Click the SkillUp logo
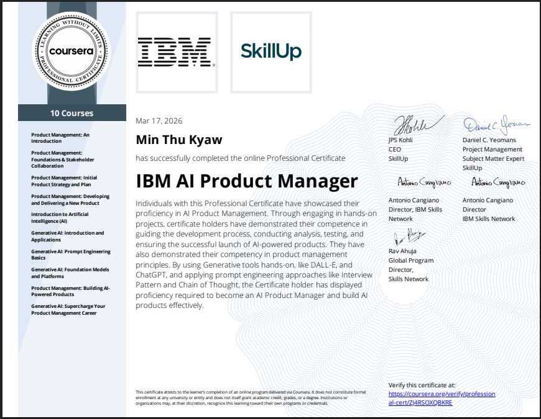The image size is (541, 419). point(271,52)
